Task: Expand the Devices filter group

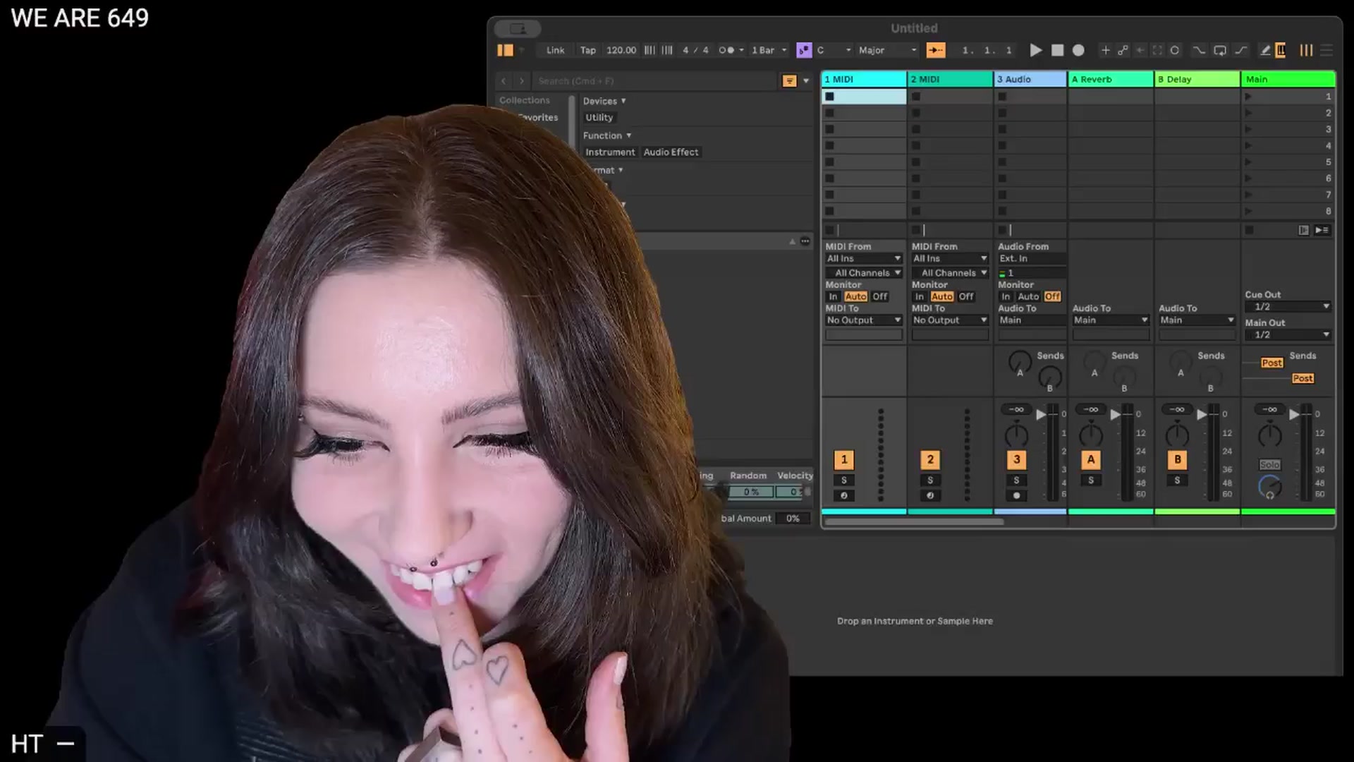Action: 604,101
